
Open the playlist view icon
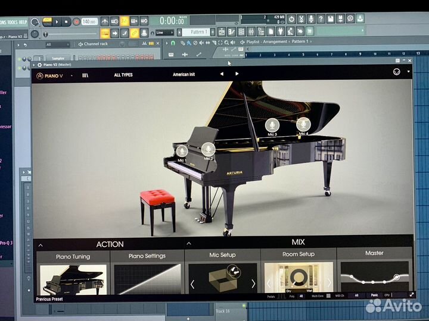click(x=222, y=32)
